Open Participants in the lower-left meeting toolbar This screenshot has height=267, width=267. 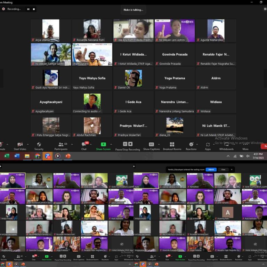point(18,258)
